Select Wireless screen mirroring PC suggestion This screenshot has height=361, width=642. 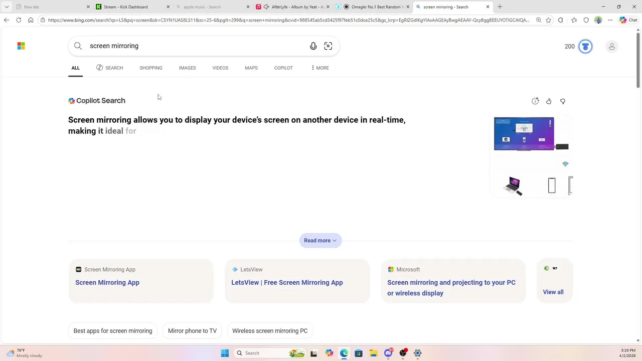(x=270, y=331)
